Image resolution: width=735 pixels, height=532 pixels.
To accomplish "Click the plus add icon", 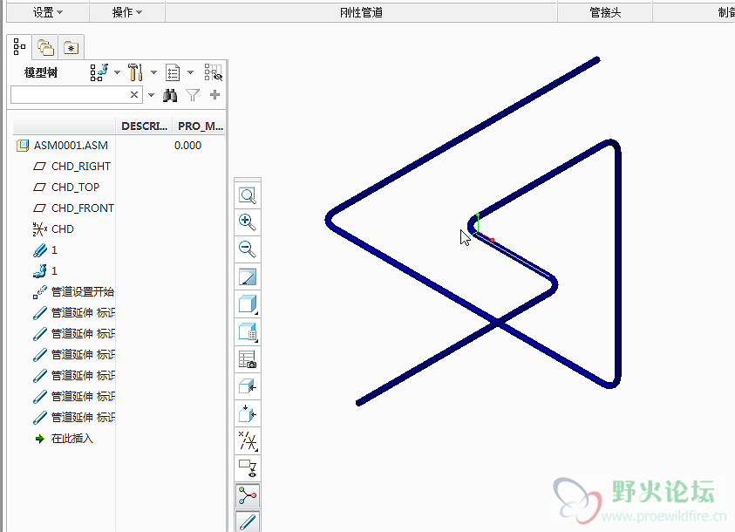I will (214, 95).
